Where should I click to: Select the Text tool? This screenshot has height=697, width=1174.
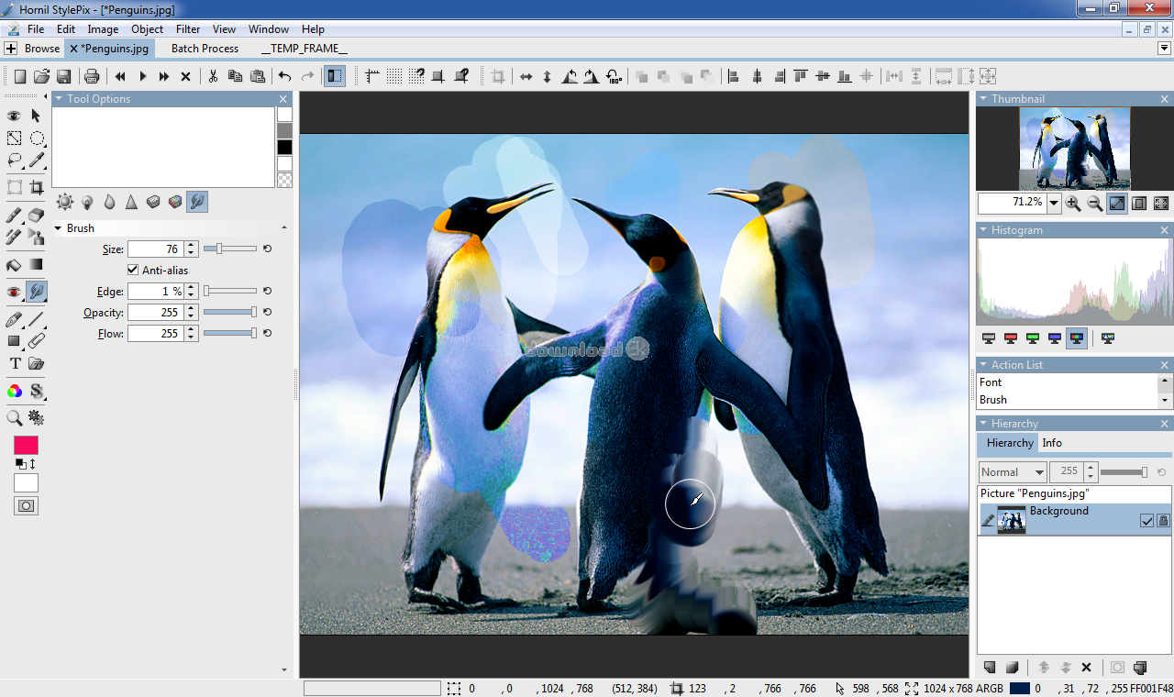14,363
